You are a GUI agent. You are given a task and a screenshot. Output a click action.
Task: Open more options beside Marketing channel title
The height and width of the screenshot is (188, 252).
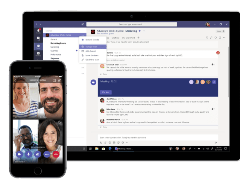pyautogui.click(x=144, y=31)
